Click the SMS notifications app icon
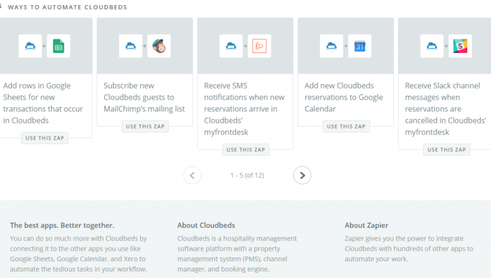 [259, 46]
